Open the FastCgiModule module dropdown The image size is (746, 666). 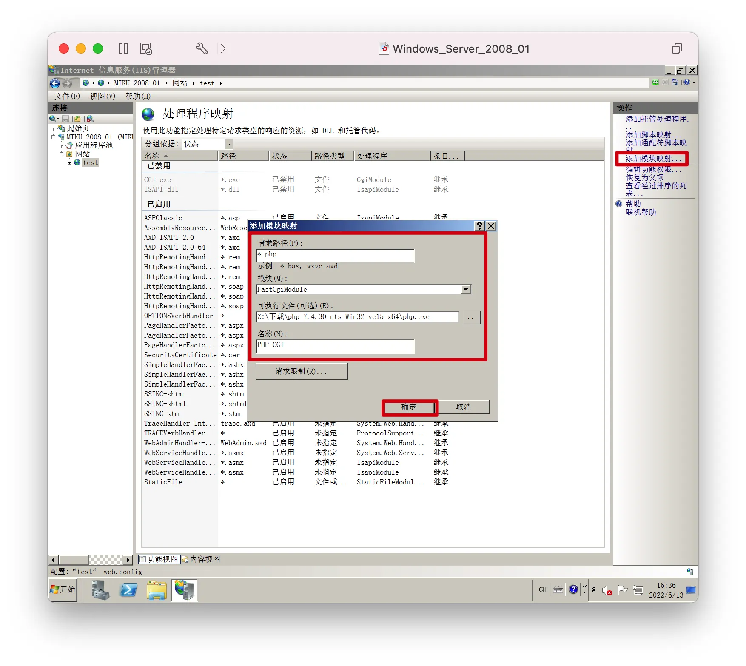click(466, 290)
